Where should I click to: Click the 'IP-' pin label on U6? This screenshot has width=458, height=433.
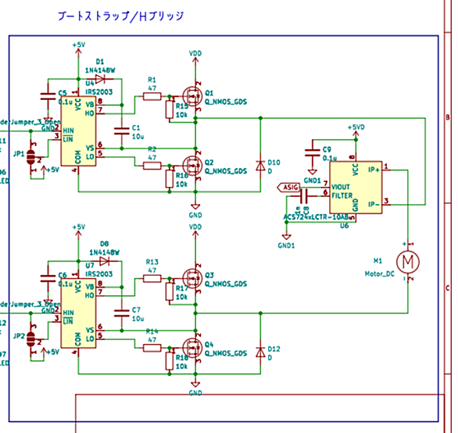coord(374,204)
